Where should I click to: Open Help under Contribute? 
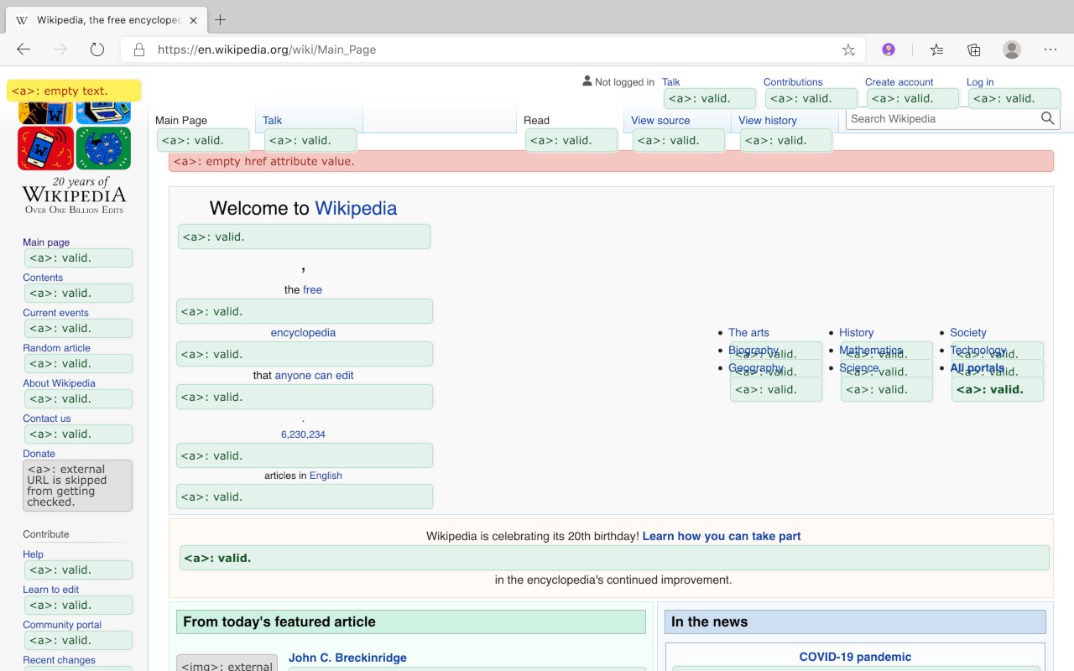(33, 554)
